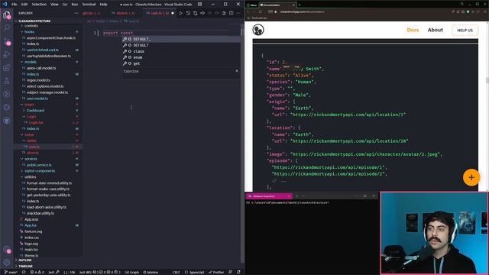Open the Explorer panel ellipsis menu
489x275 pixels.
click(x=76, y=13)
